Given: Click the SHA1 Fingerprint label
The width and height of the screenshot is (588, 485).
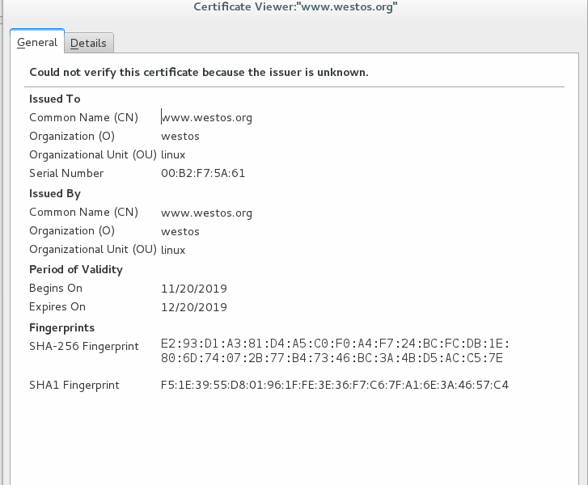Looking at the screenshot, I should (x=74, y=386).
